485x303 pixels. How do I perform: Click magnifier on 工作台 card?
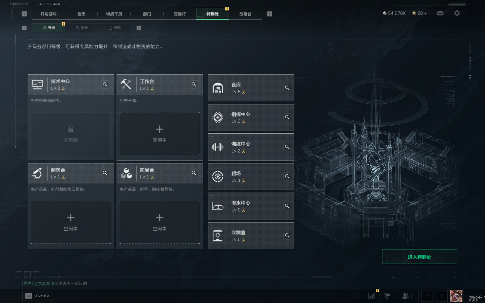[194, 85]
